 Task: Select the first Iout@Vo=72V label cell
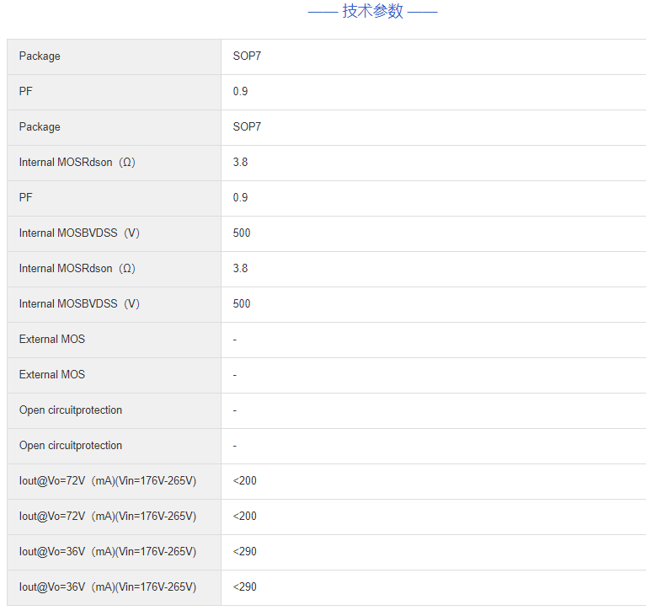[107, 481]
